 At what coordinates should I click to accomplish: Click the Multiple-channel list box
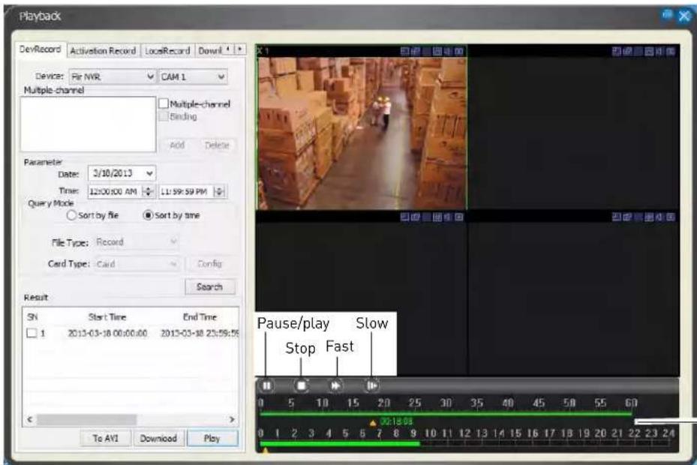(88, 124)
